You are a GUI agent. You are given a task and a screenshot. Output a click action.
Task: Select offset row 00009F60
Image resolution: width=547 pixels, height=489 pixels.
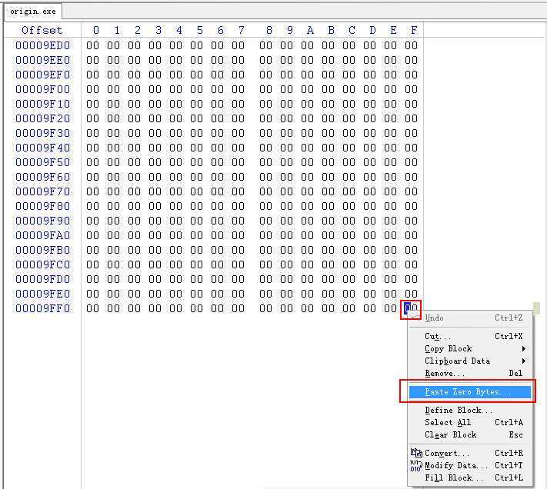click(42, 177)
